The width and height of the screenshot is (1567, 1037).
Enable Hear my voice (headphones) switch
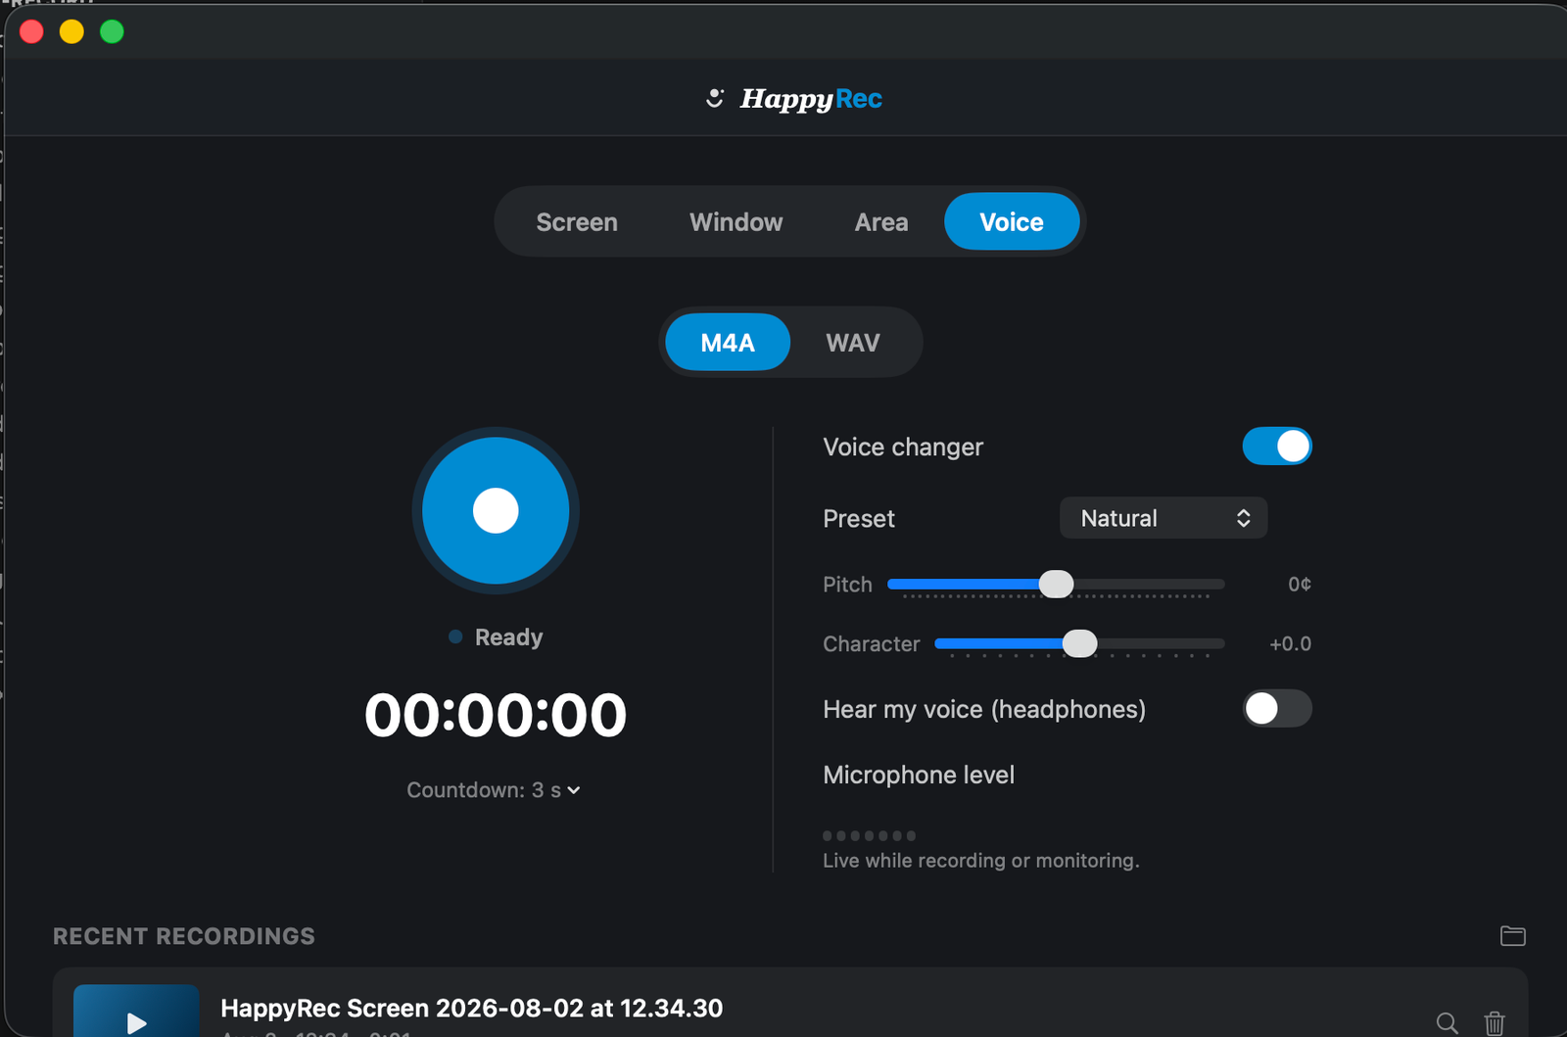[x=1277, y=709]
